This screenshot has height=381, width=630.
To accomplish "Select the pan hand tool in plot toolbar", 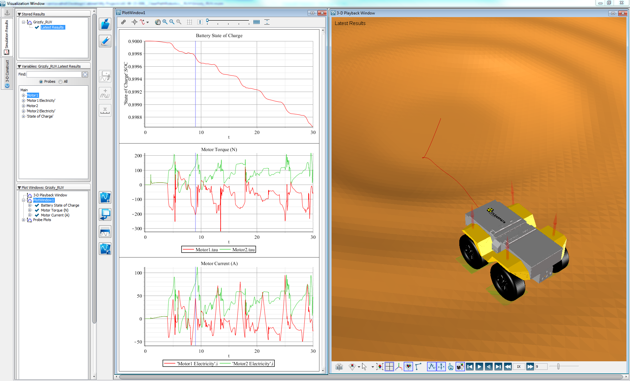I will (x=158, y=22).
